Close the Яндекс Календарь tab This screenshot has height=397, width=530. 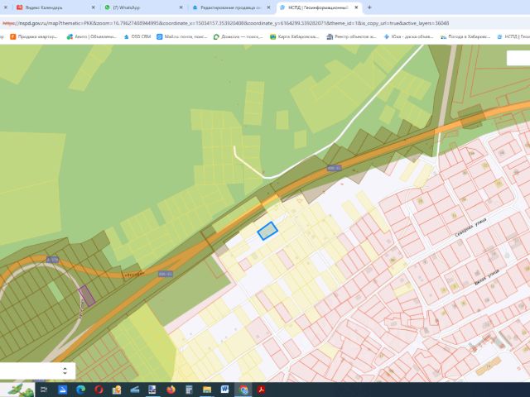click(x=94, y=7)
